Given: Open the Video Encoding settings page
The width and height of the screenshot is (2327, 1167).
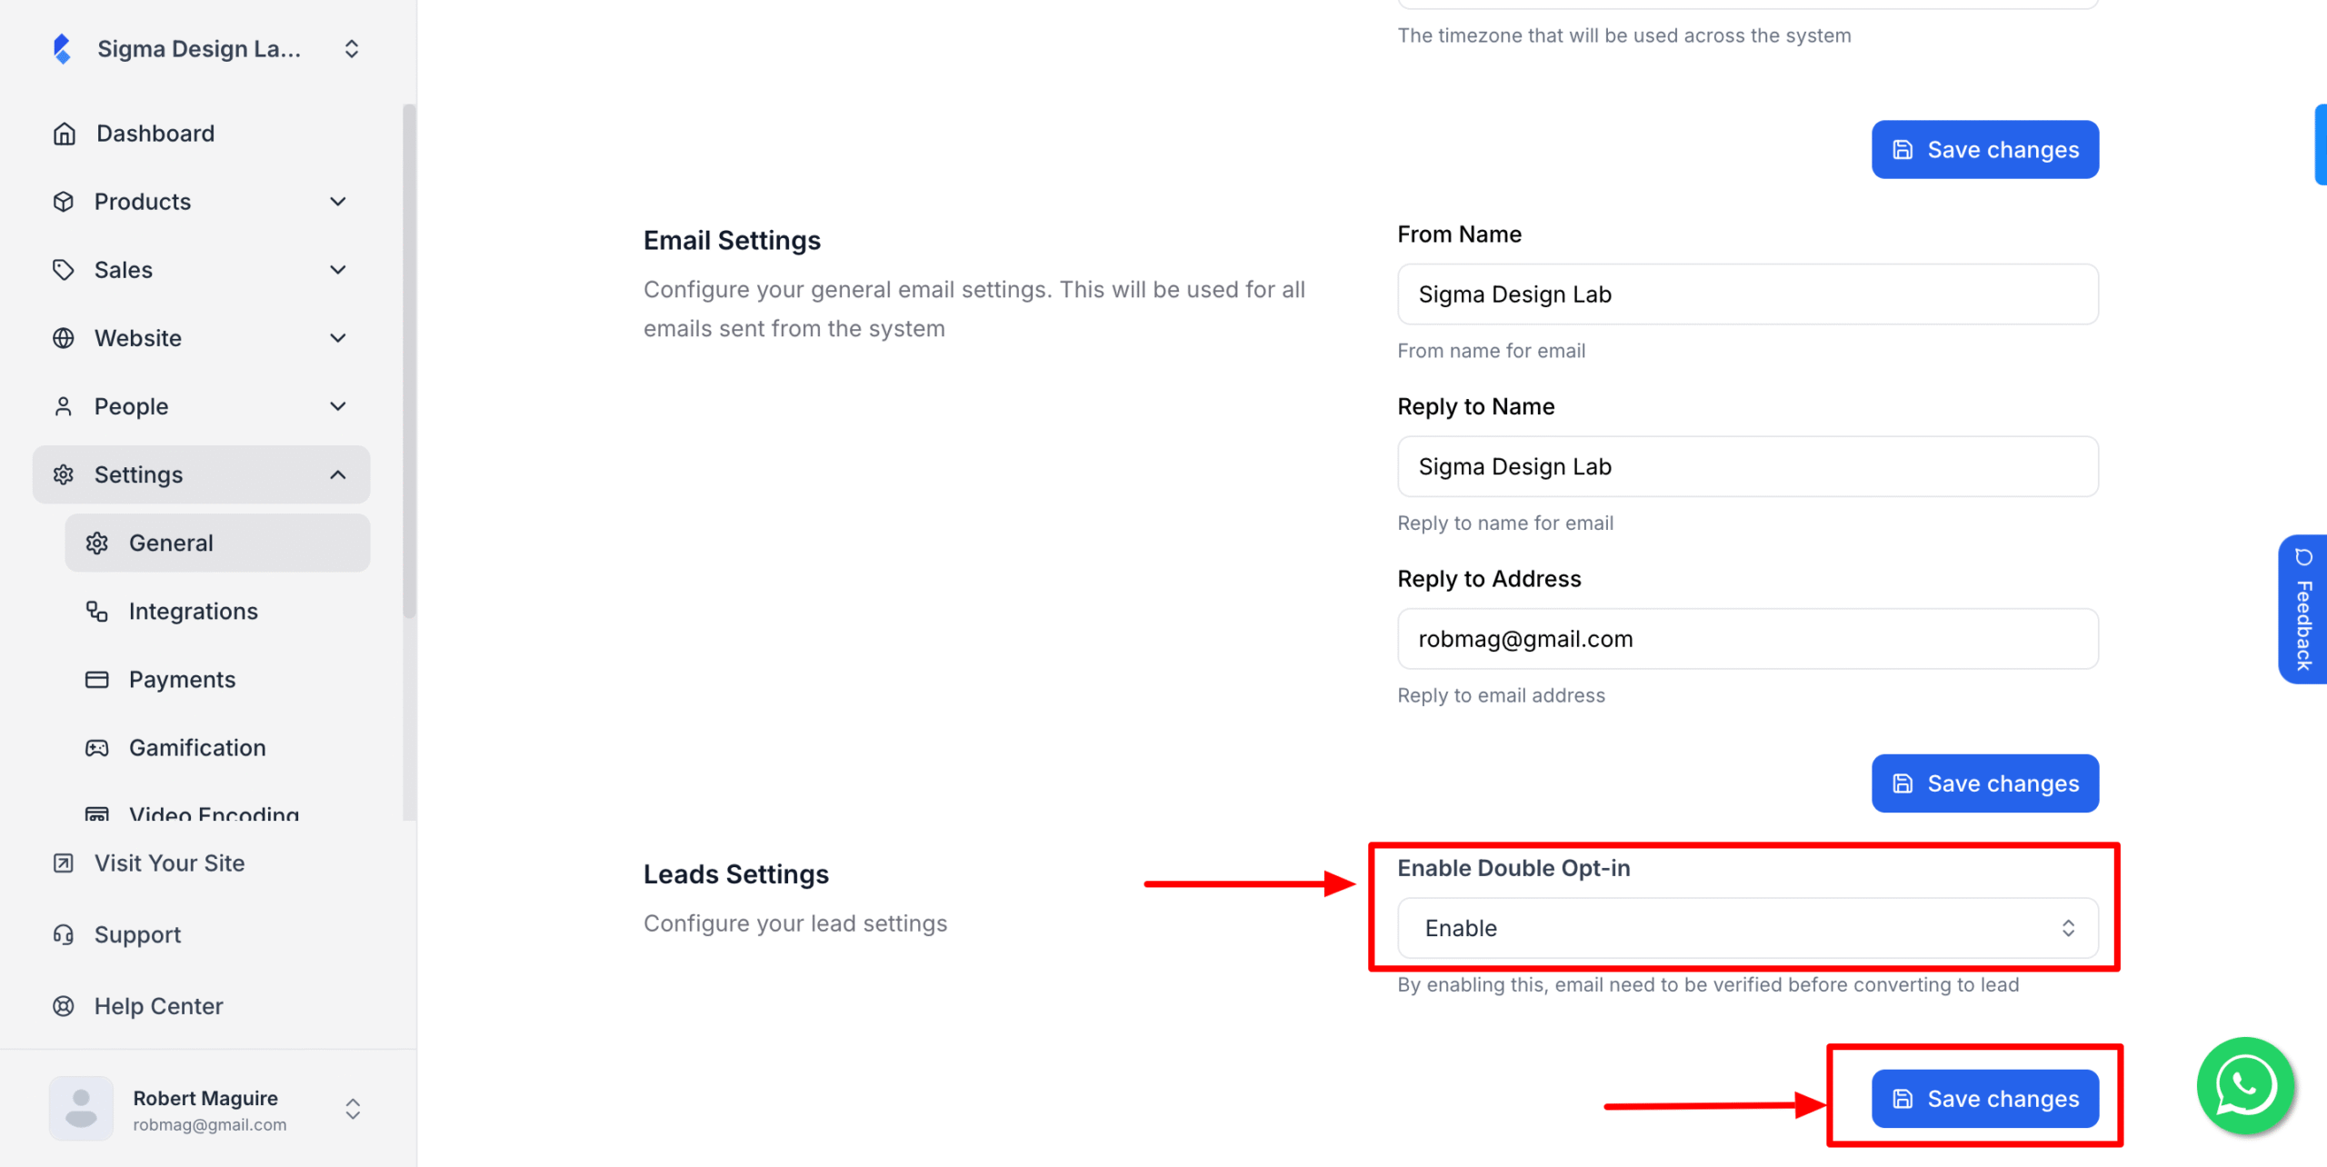Looking at the screenshot, I should point(213,812).
